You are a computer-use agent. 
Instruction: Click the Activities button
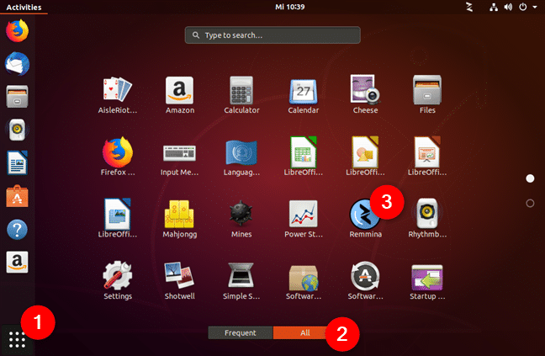24,7
